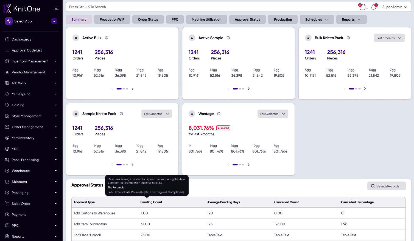Open the Machine Utilization tab
Viewport: 414px width, 241px height.
206,19
